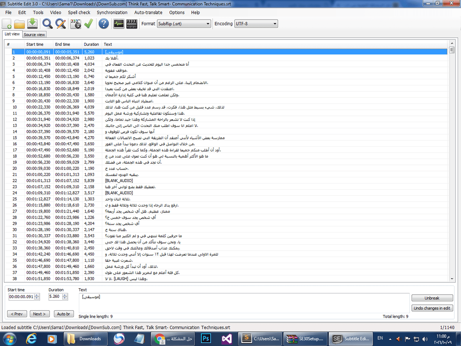Screen dimensions: 461x346
Task: Toggle the video player clapperboard icon
Action: tap(131, 24)
